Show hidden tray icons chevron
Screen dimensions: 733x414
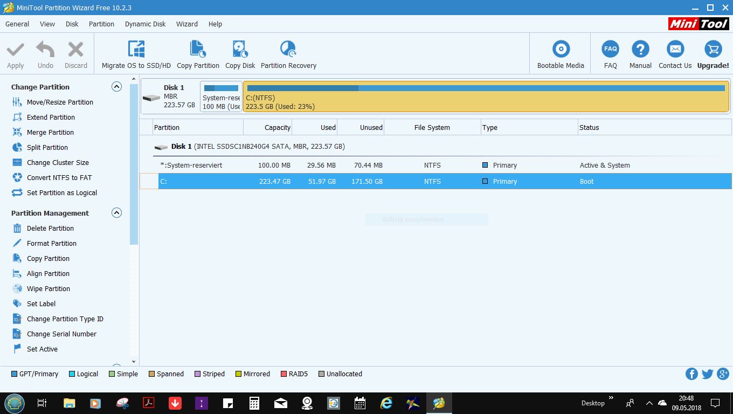coord(649,403)
